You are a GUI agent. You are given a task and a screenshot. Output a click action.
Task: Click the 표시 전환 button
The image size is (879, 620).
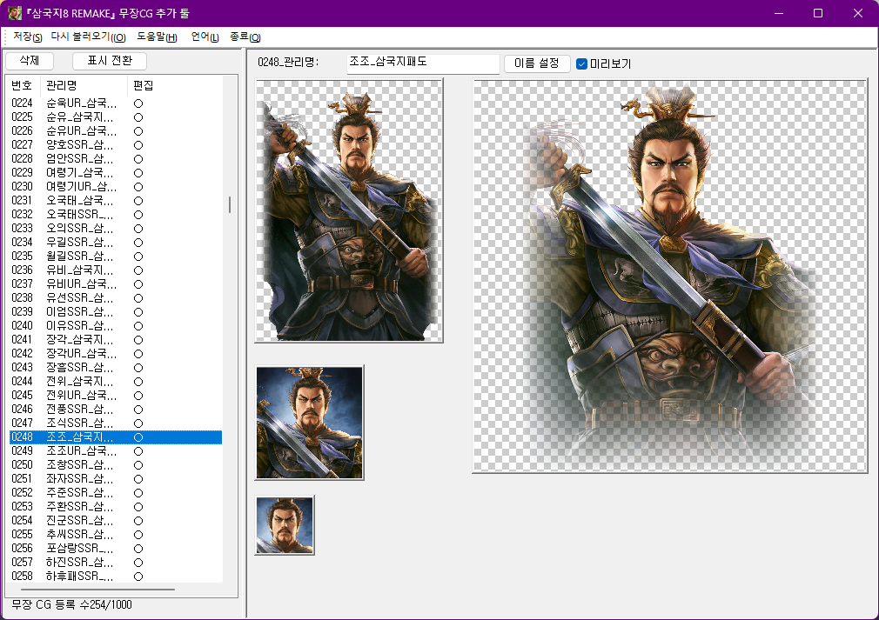point(110,61)
